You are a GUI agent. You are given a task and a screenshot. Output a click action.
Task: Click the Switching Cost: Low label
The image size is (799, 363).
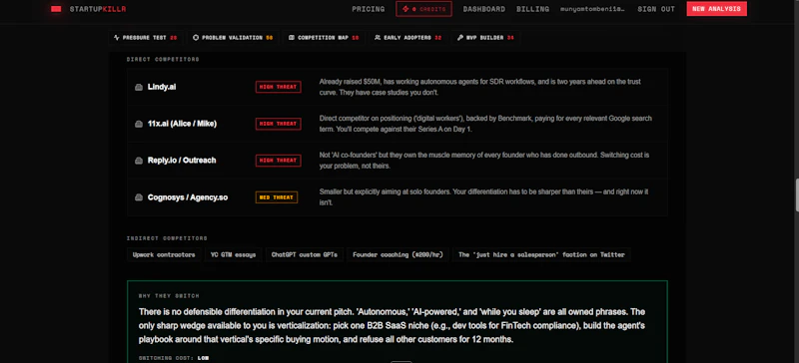[174, 358]
